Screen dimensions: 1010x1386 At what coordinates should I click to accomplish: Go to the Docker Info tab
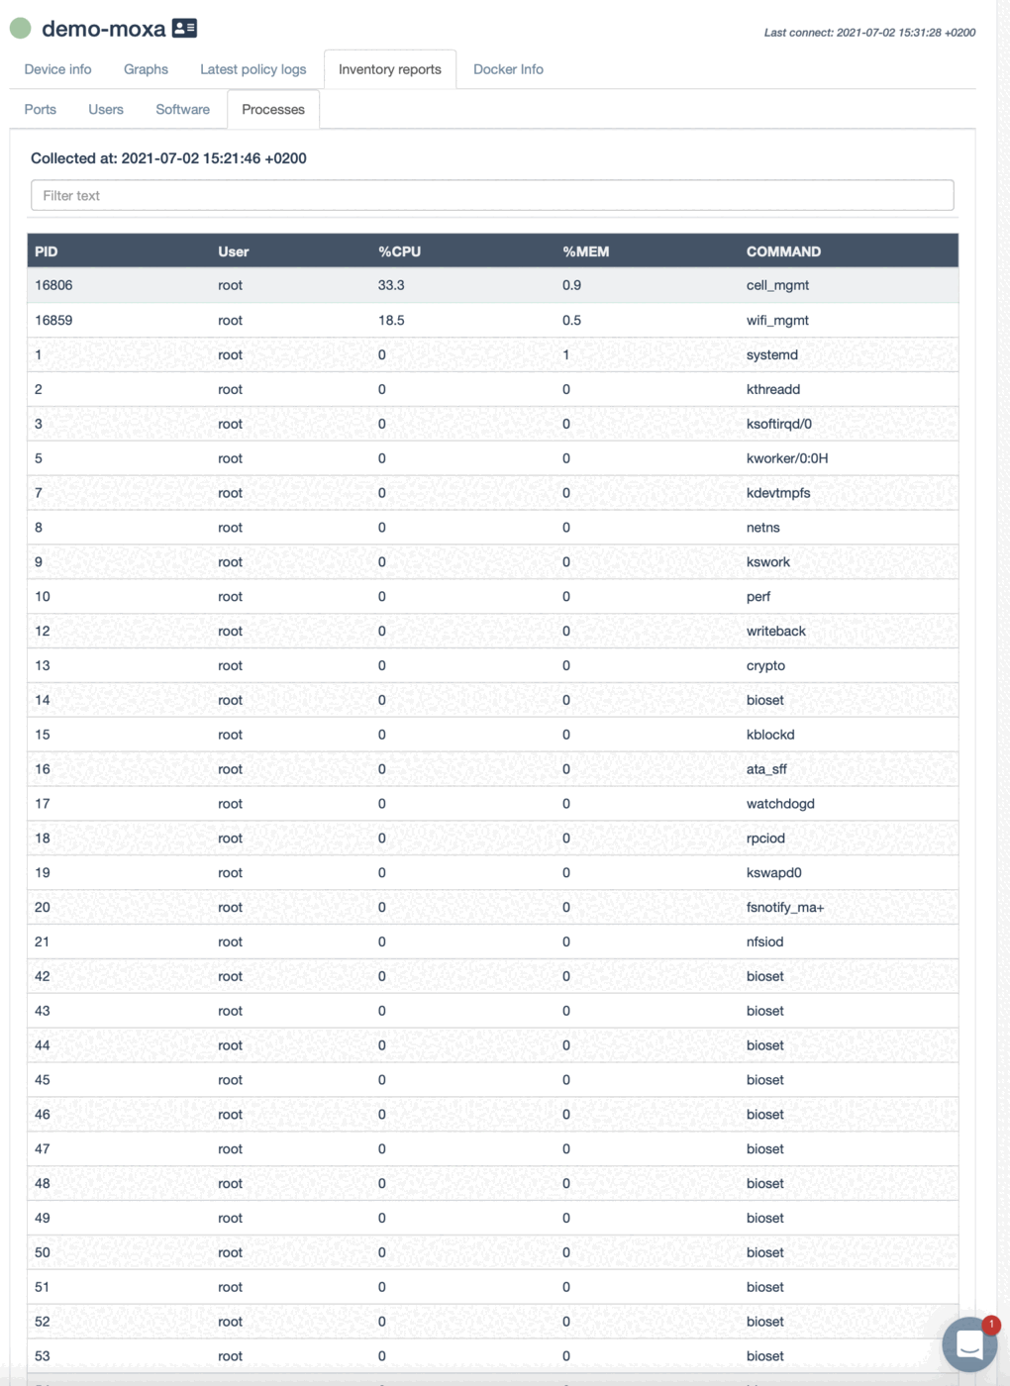click(508, 69)
